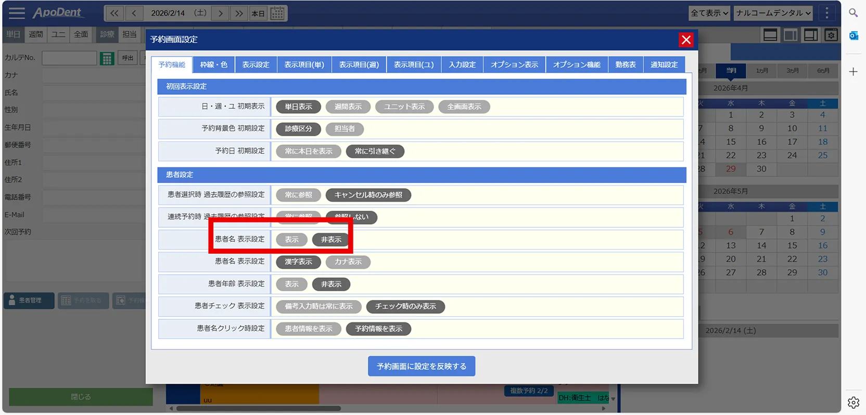Select 担当者 for reservation background color
This screenshot has height=415, width=866.
345,129
